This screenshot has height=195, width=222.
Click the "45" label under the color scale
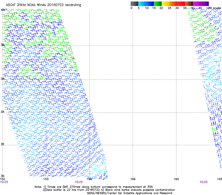coord(200,8)
